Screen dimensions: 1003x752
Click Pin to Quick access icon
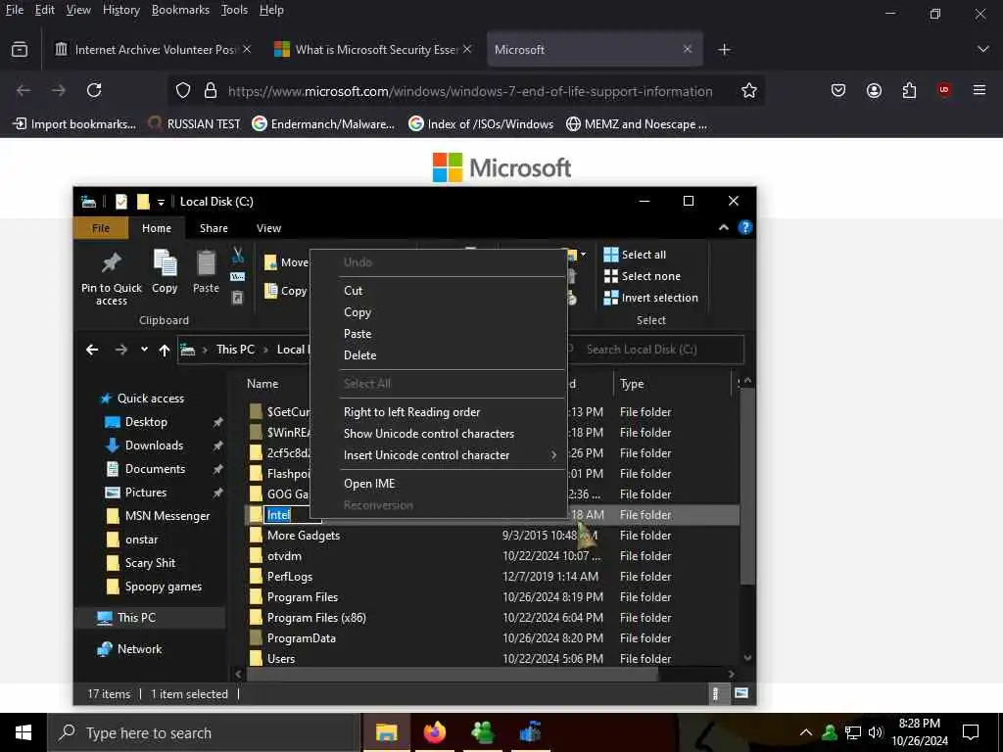[x=112, y=262]
